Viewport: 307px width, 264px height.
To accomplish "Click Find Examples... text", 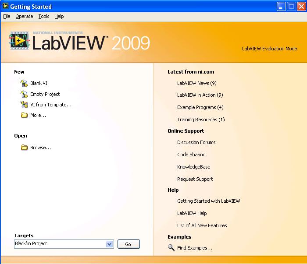I will point(195,248).
